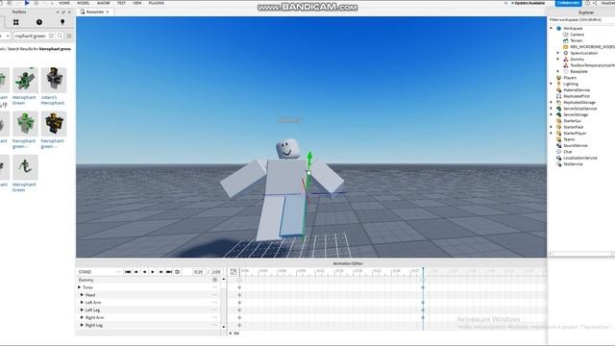Open the Toolbox grid inventory tab icon
Viewport: 615px width, 346px height.
pos(16,22)
